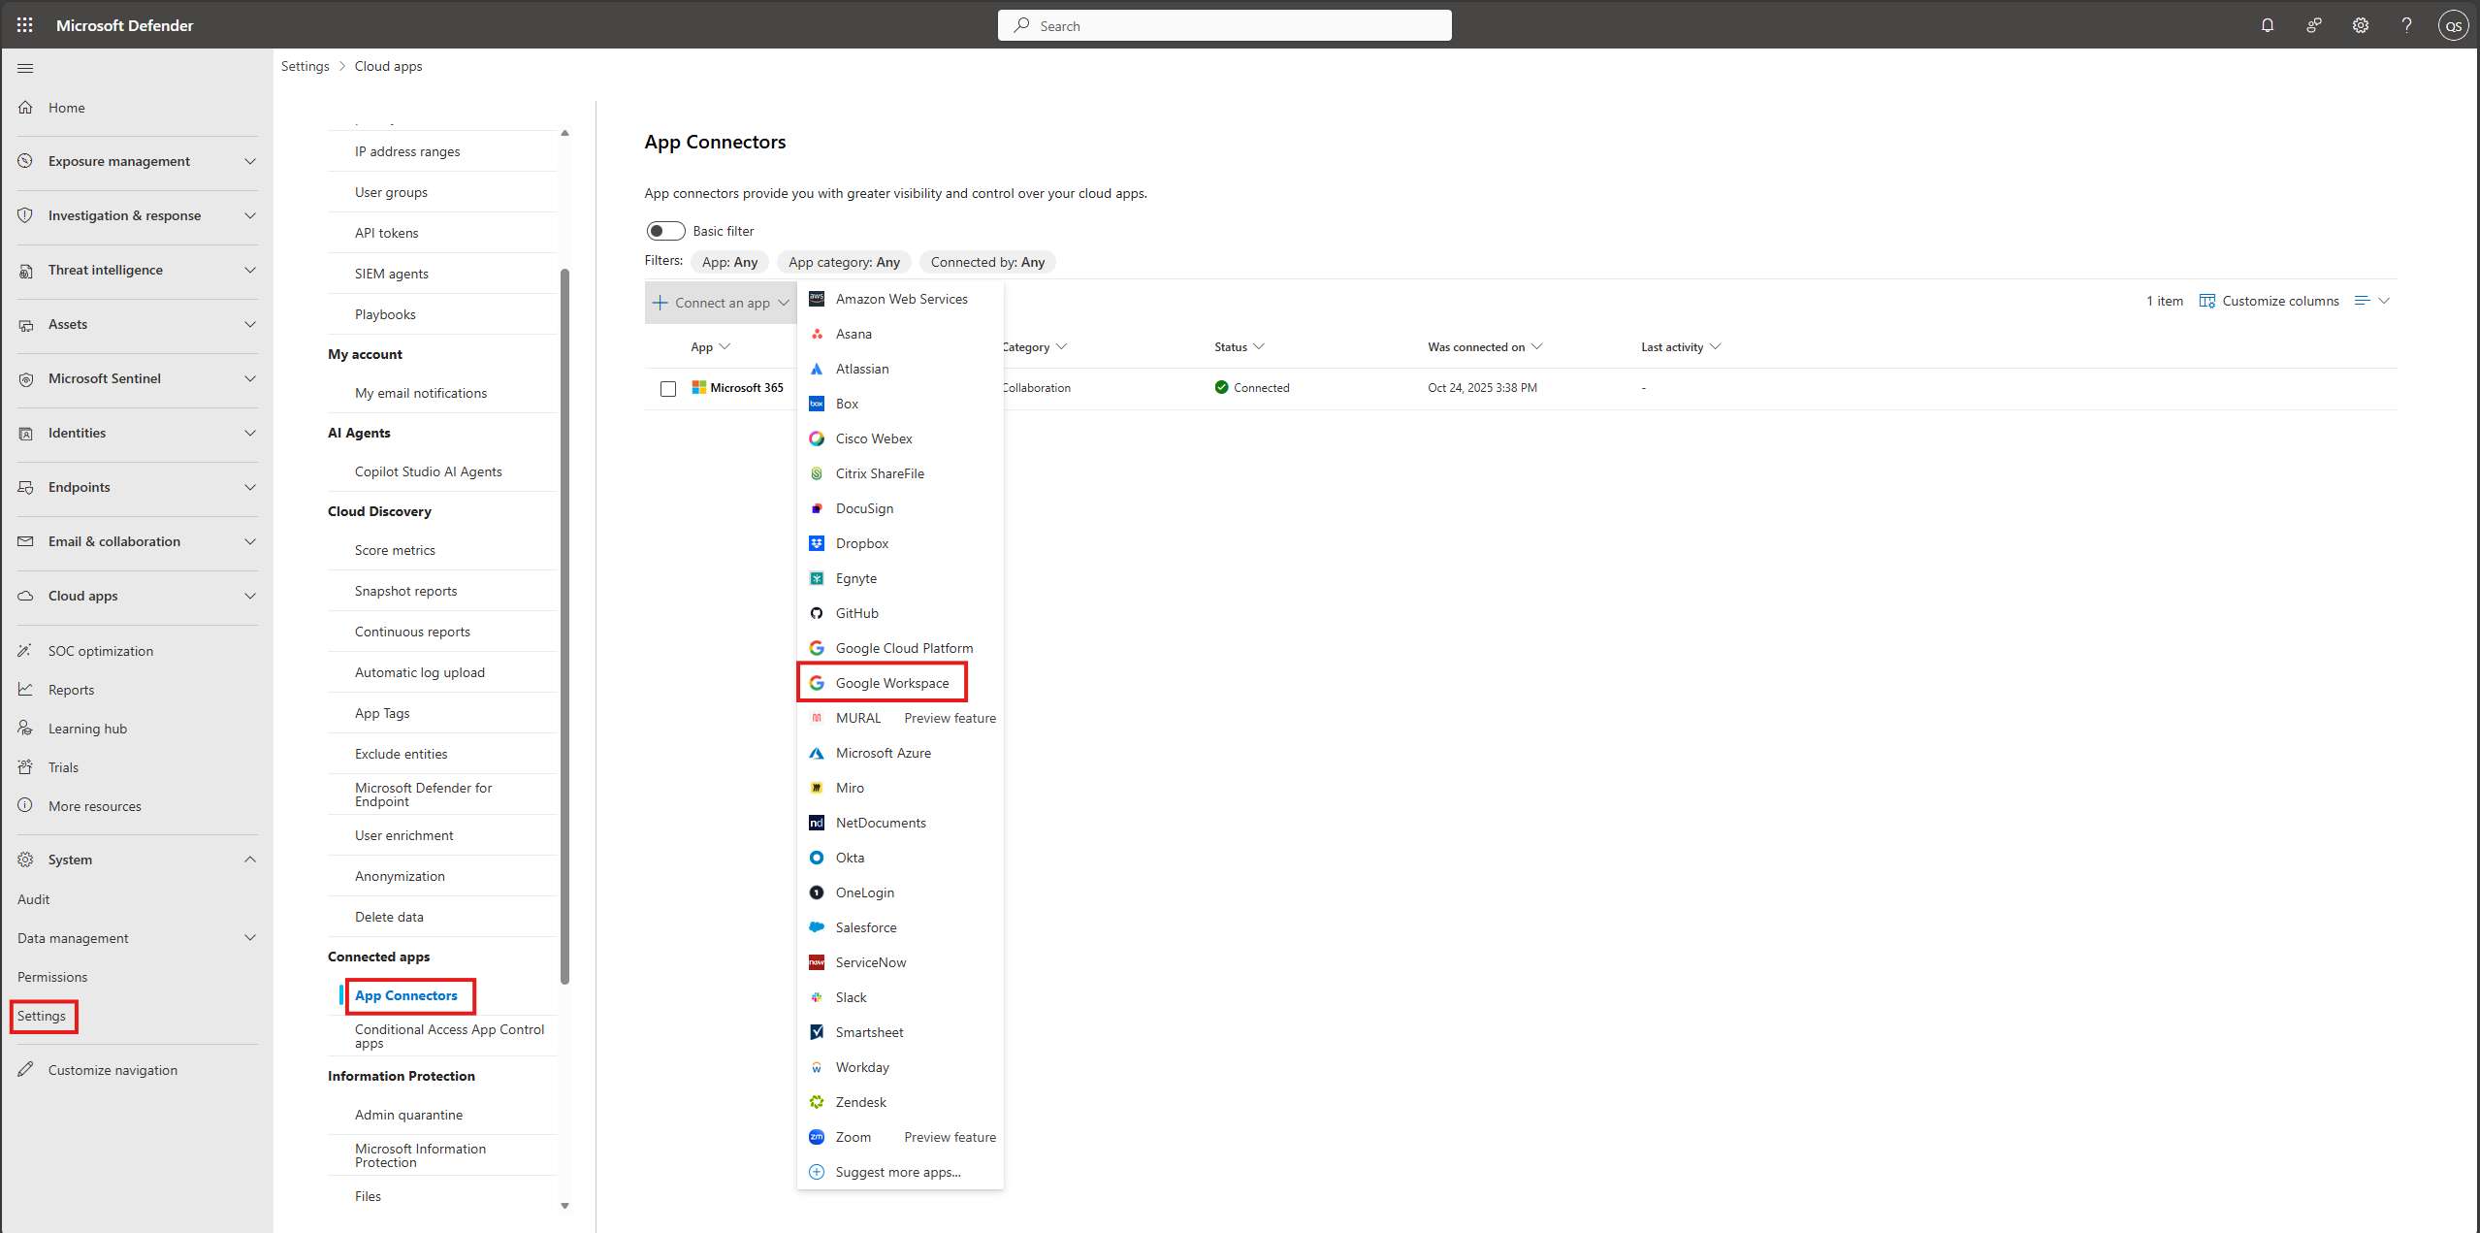
Task: Open the settings gear in top bar
Action: click(x=2360, y=25)
